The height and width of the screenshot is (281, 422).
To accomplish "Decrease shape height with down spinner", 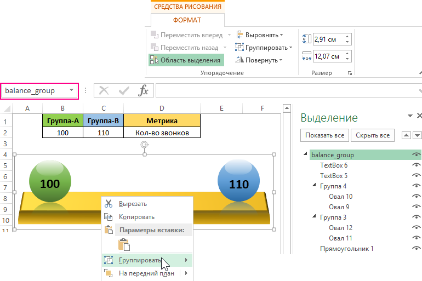I will click(347, 42).
